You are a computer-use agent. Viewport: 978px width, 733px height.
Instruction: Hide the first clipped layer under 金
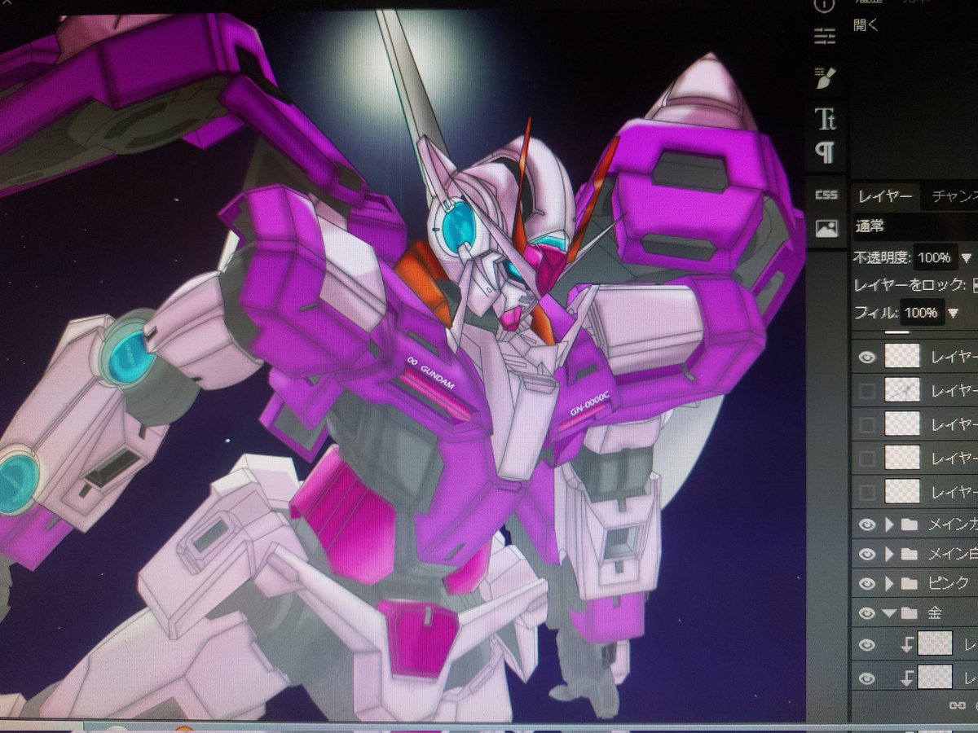(867, 645)
